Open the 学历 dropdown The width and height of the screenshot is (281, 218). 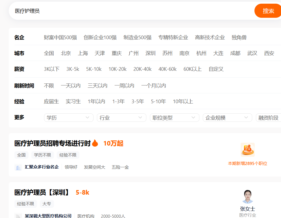pos(69,118)
